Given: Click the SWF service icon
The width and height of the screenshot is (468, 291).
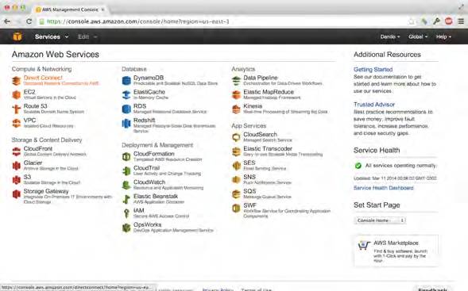Looking at the screenshot, I should pos(237,209).
